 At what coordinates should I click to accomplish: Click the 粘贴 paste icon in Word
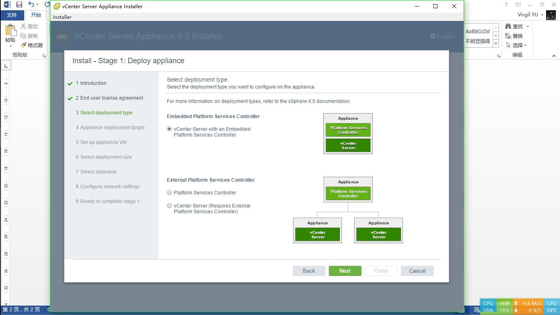pyautogui.click(x=10, y=30)
